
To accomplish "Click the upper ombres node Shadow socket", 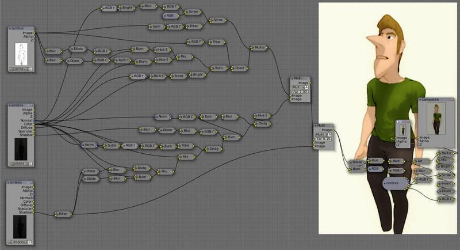I will pos(34,135).
